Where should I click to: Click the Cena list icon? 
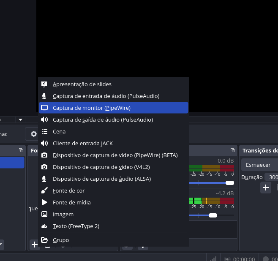point(44,131)
